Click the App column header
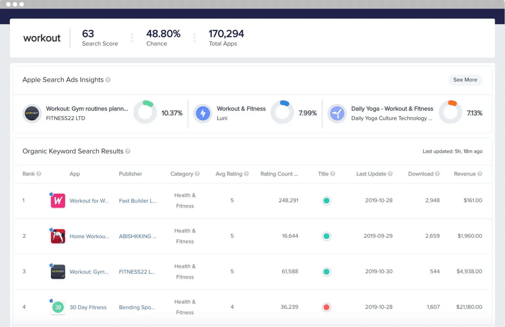The width and height of the screenshot is (505, 327). click(x=75, y=174)
